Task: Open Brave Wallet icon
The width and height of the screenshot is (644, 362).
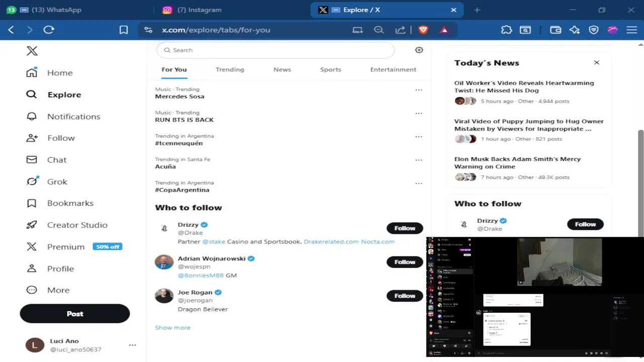Action: [x=555, y=30]
